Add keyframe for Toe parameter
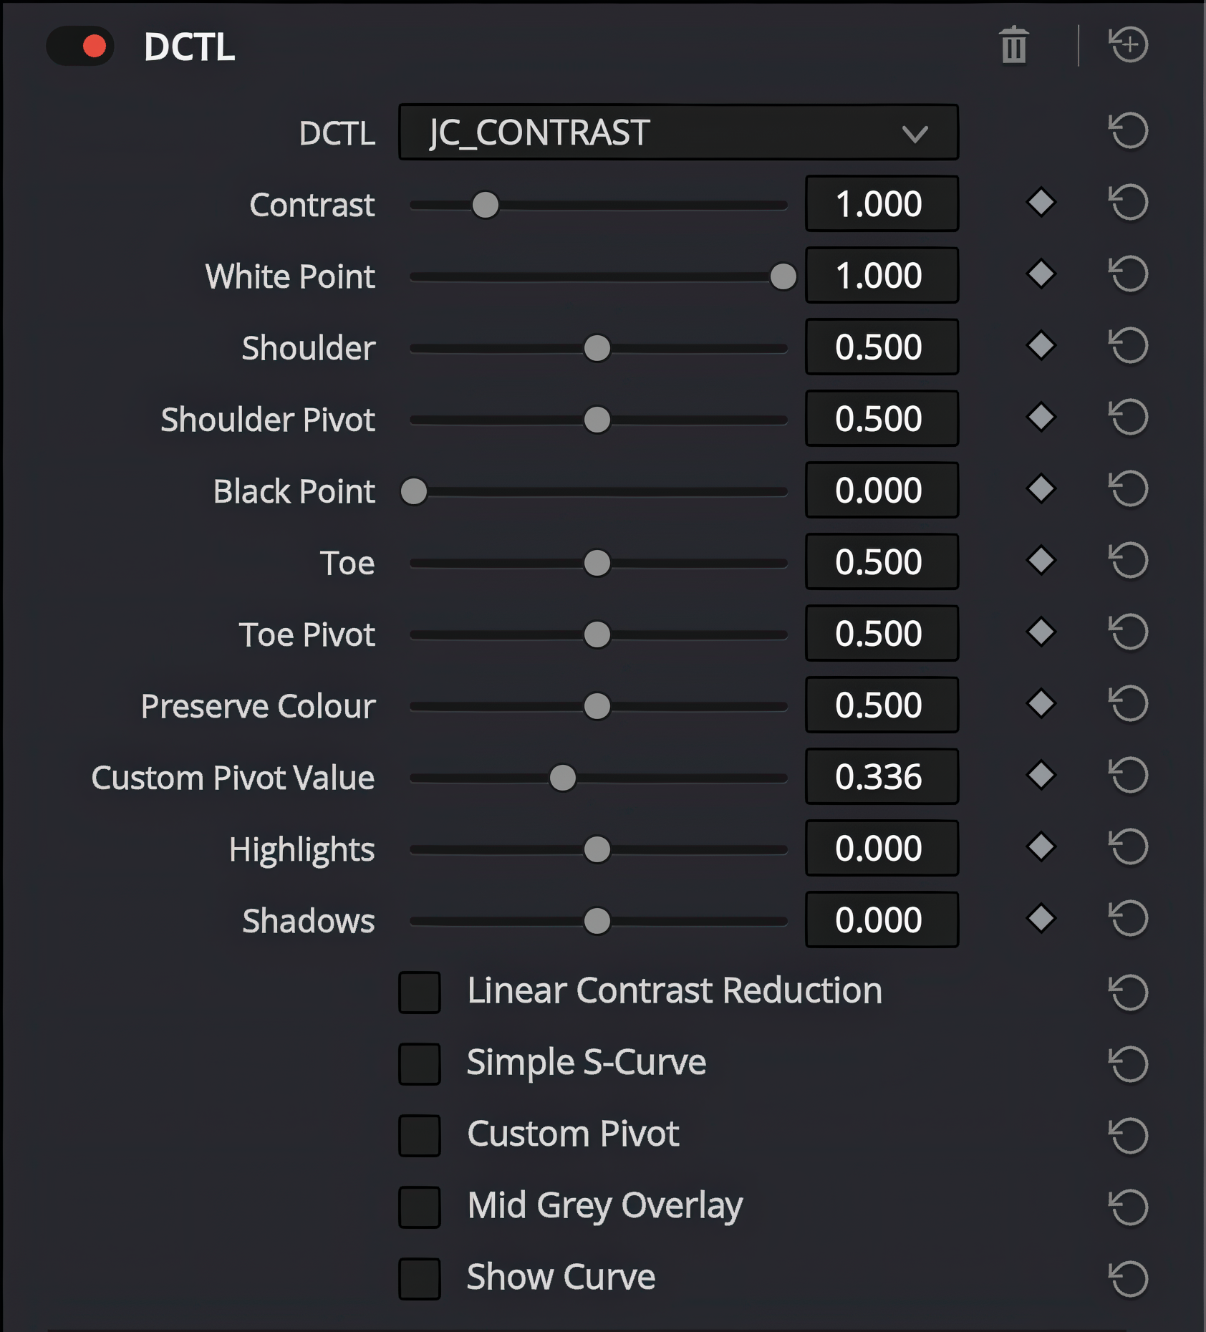 pos(1041,561)
